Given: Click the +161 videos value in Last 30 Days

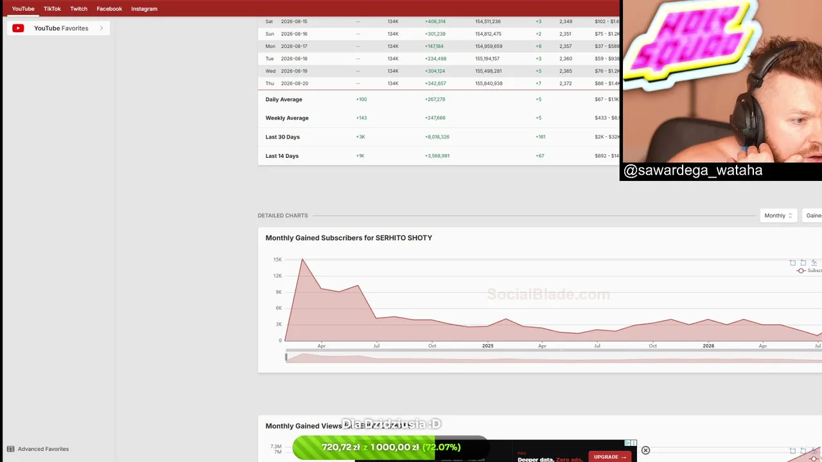Looking at the screenshot, I should [540, 137].
